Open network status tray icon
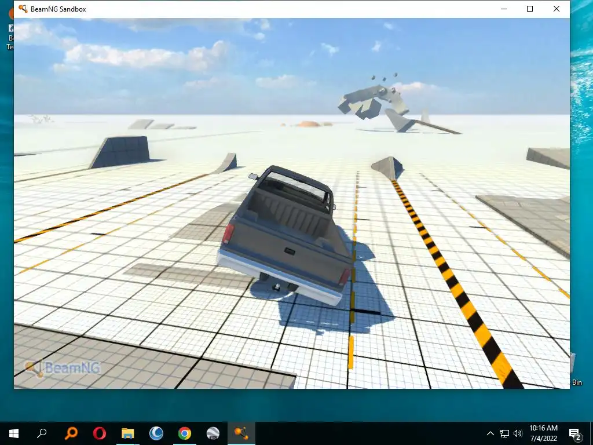 point(504,433)
